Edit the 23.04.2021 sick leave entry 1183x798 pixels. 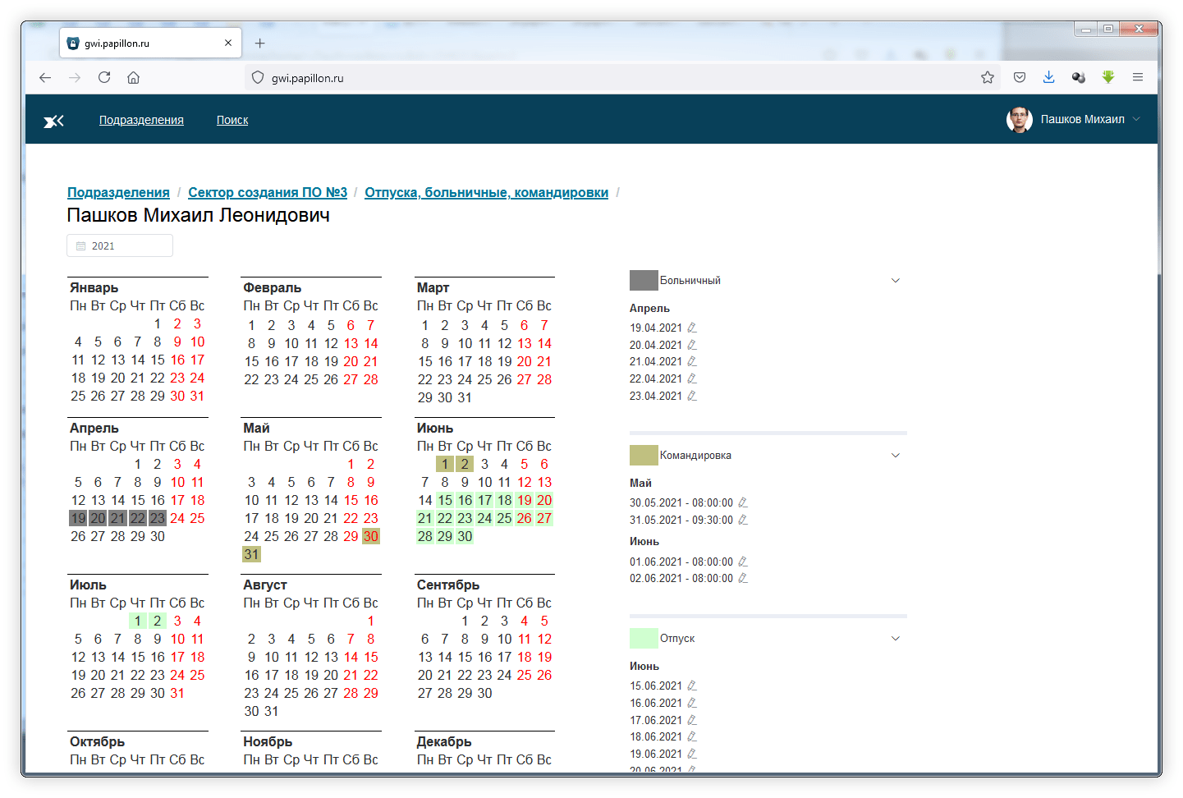(x=692, y=396)
